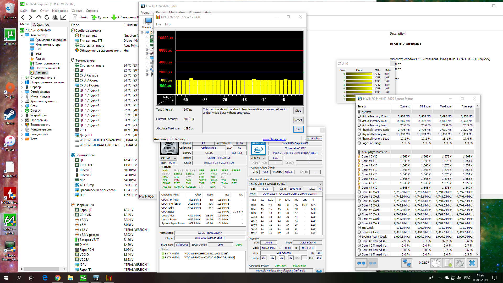Click the expand arrows icon in Sensor Status
The height and width of the screenshot is (283, 503).
coord(361,263)
